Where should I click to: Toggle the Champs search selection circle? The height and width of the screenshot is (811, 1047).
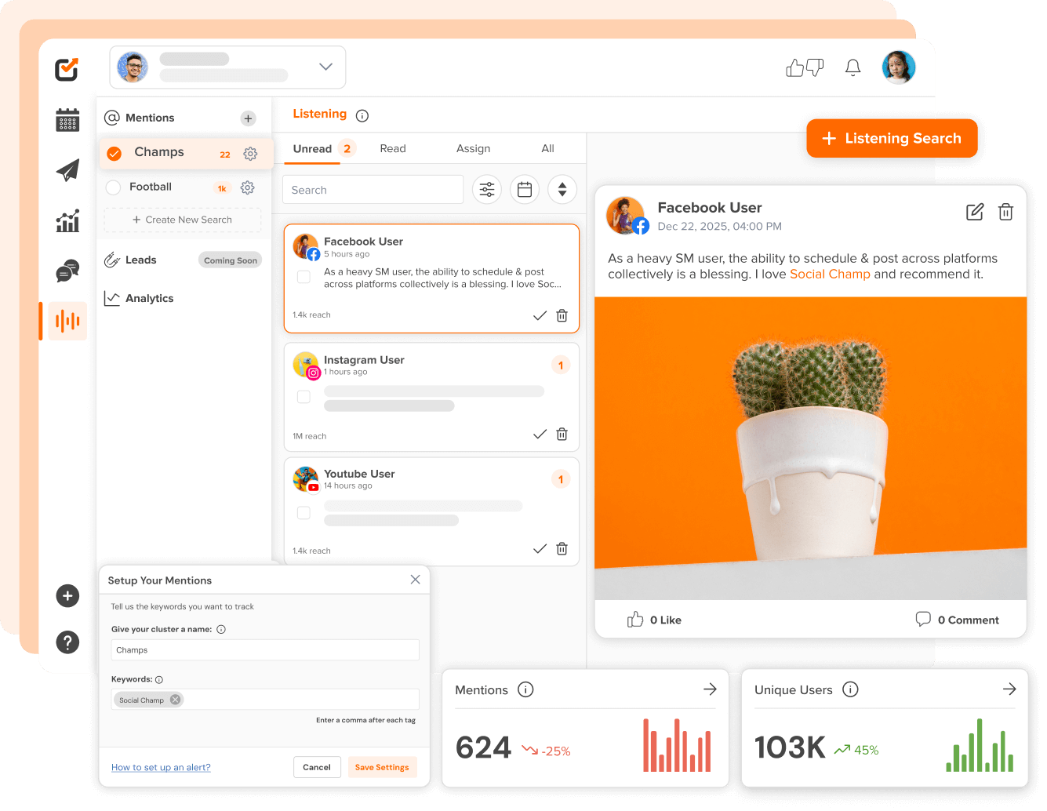click(114, 154)
